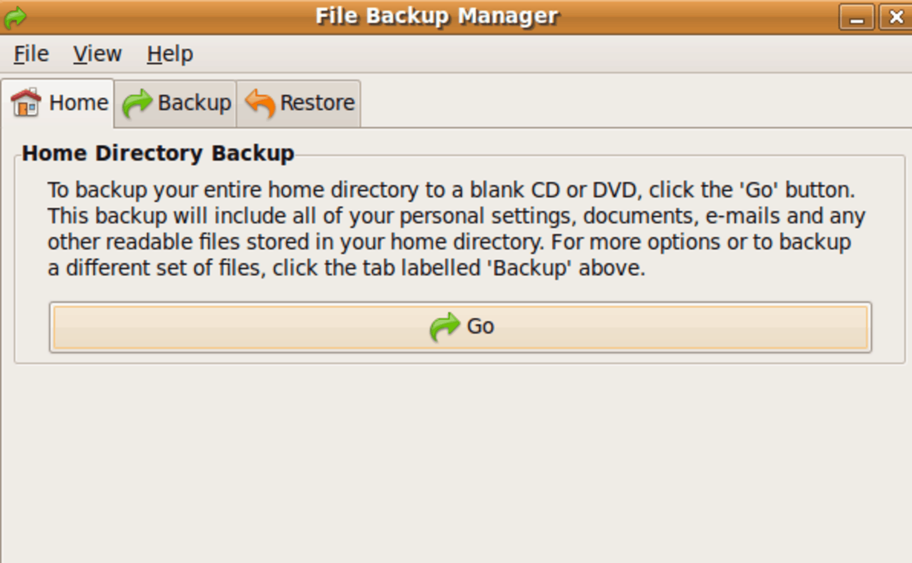Switch to the Home tab label
The height and width of the screenshot is (563, 912).
click(x=79, y=103)
